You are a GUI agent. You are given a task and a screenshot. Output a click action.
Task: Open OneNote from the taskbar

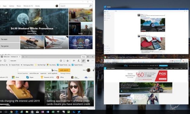[x=43, y=112]
